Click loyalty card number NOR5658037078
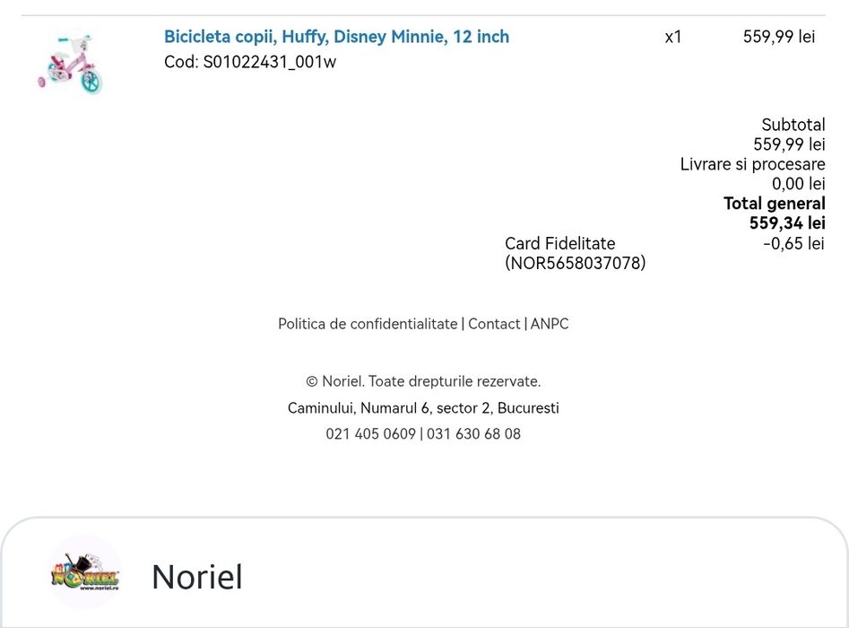The width and height of the screenshot is (849, 628). pos(575,263)
